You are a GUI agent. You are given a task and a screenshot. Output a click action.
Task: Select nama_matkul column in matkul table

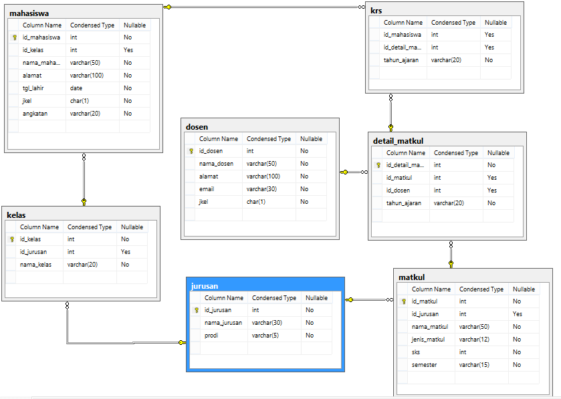click(430, 327)
